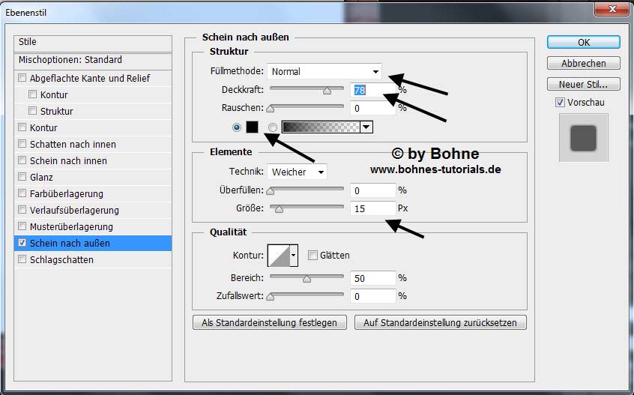Close the Ebenenstil dialog window

click(612, 10)
